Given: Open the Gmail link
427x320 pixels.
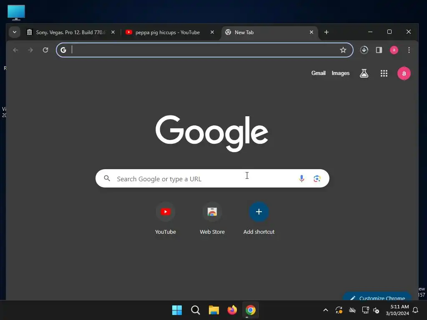Looking at the screenshot, I should pyautogui.click(x=318, y=73).
